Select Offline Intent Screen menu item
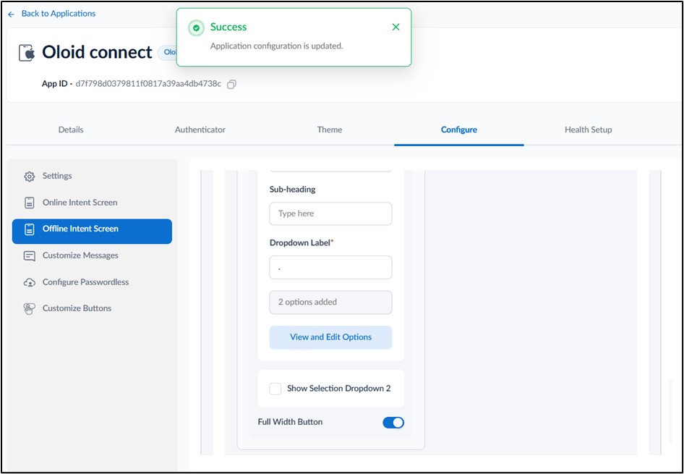The height and width of the screenshot is (474, 684). pyautogui.click(x=92, y=232)
